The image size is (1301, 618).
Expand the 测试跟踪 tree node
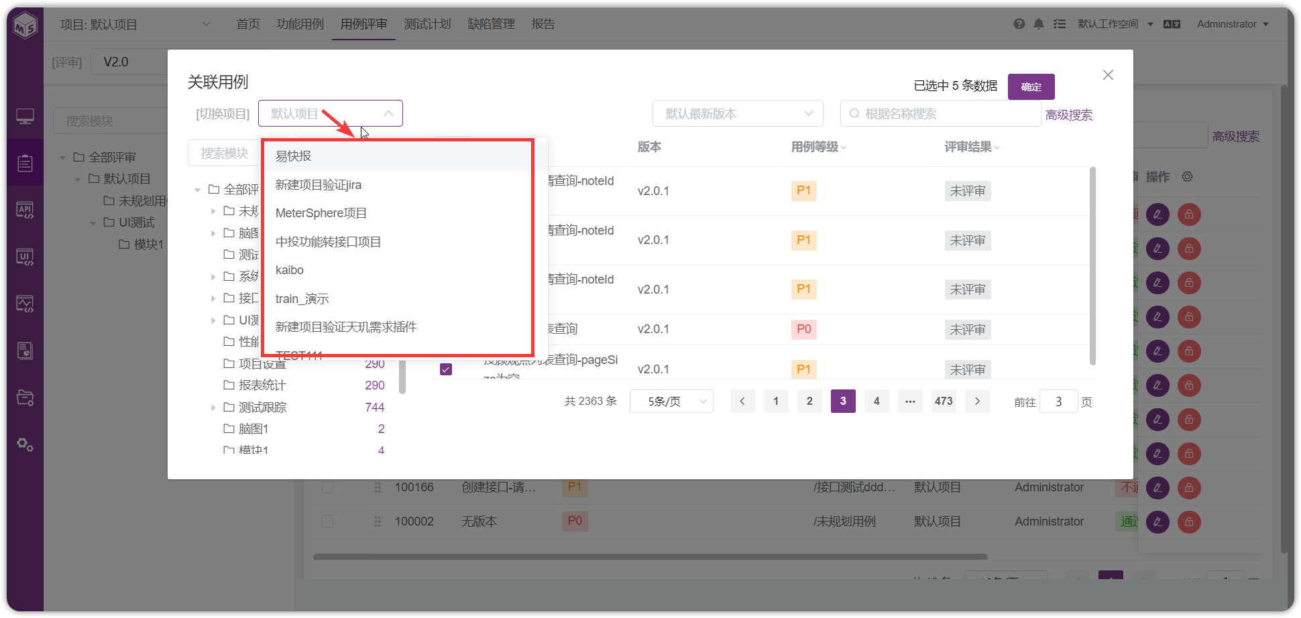coord(213,408)
